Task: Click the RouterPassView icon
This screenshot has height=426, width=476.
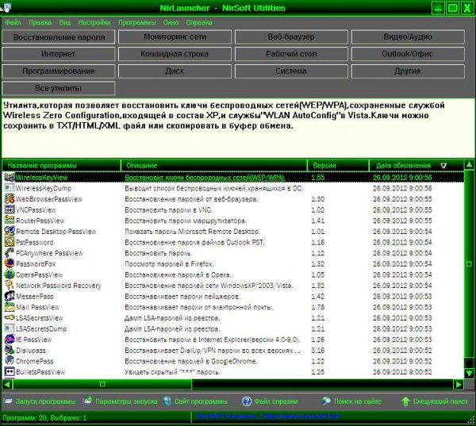Action: (x=10, y=221)
